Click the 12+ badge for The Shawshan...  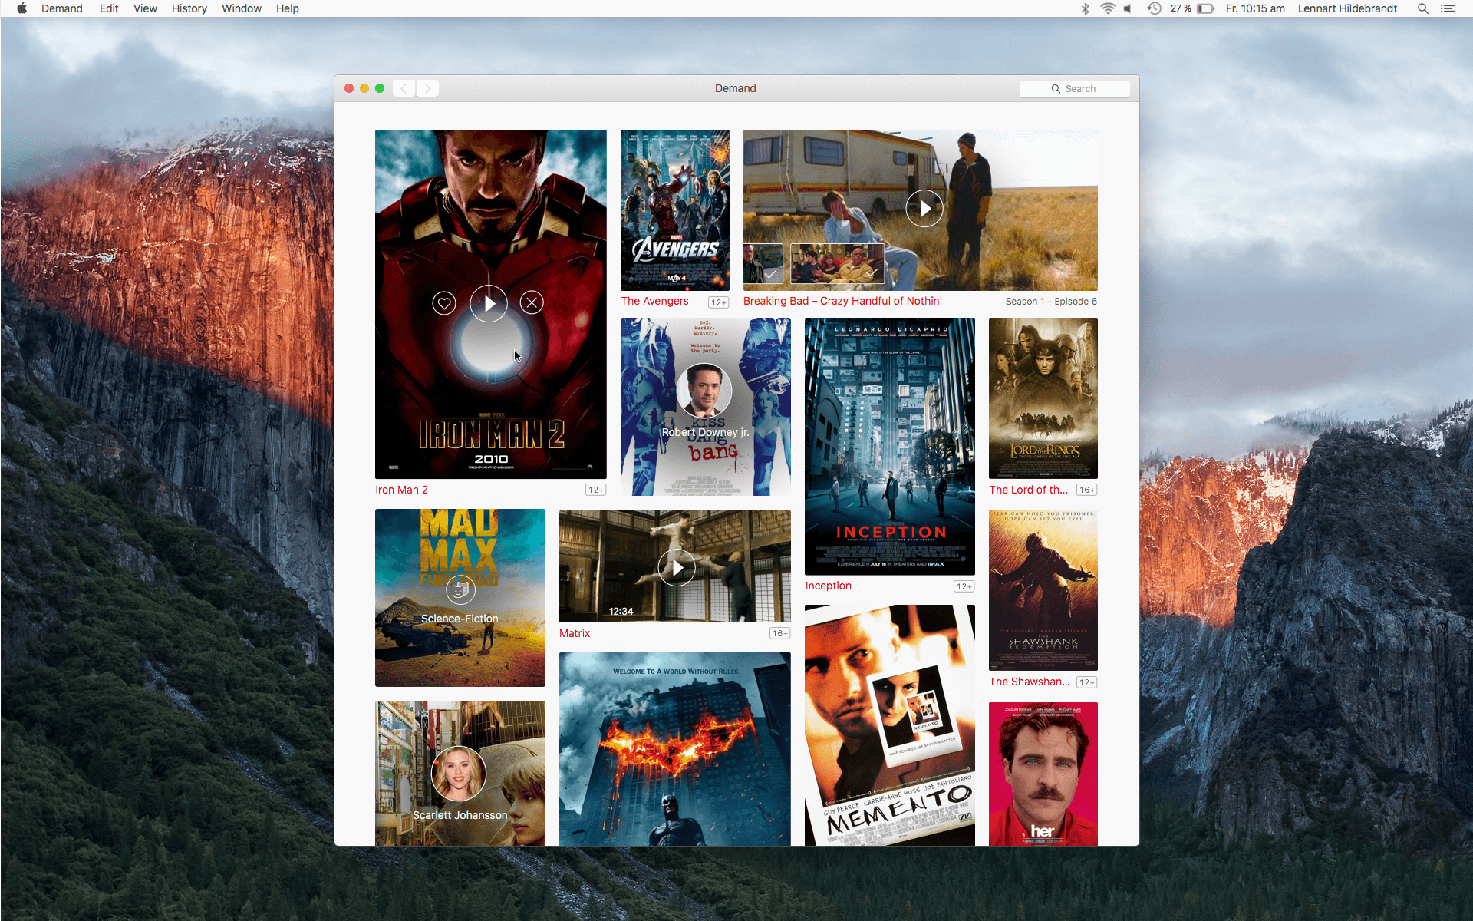pos(1087,682)
